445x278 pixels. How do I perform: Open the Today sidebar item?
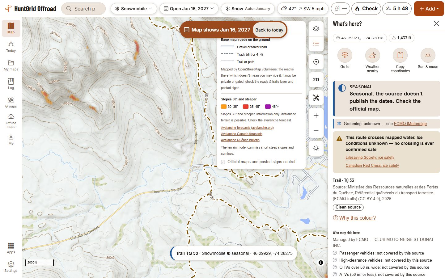coord(11,47)
